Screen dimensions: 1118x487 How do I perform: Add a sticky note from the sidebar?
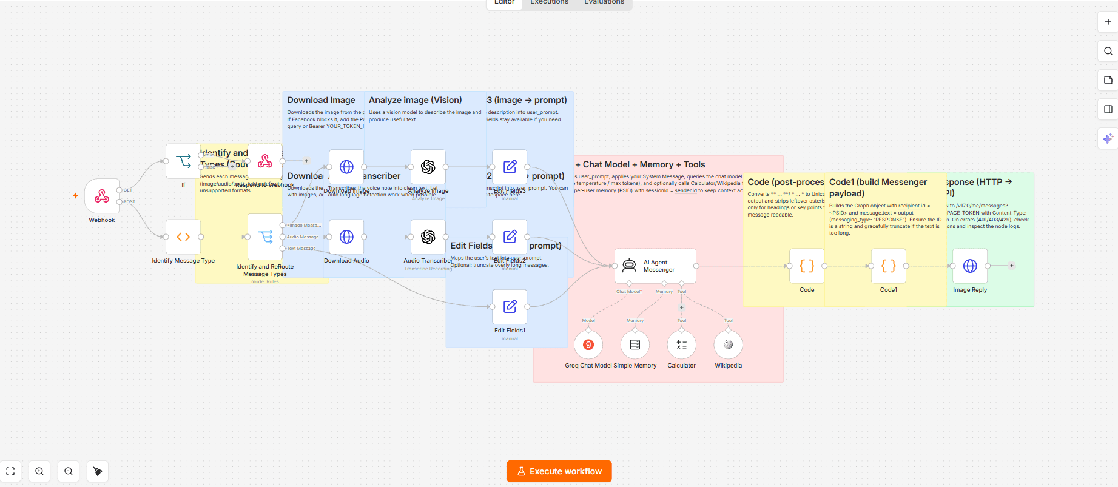(1108, 80)
